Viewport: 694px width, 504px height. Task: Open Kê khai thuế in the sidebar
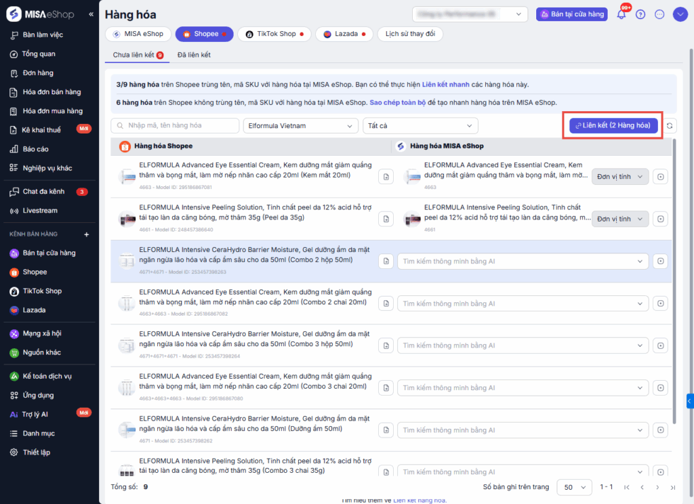pyautogui.click(x=41, y=130)
